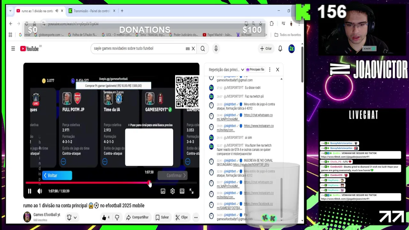
Task: Mute the video player volume
Action: pyautogui.click(x=40, y=191)
